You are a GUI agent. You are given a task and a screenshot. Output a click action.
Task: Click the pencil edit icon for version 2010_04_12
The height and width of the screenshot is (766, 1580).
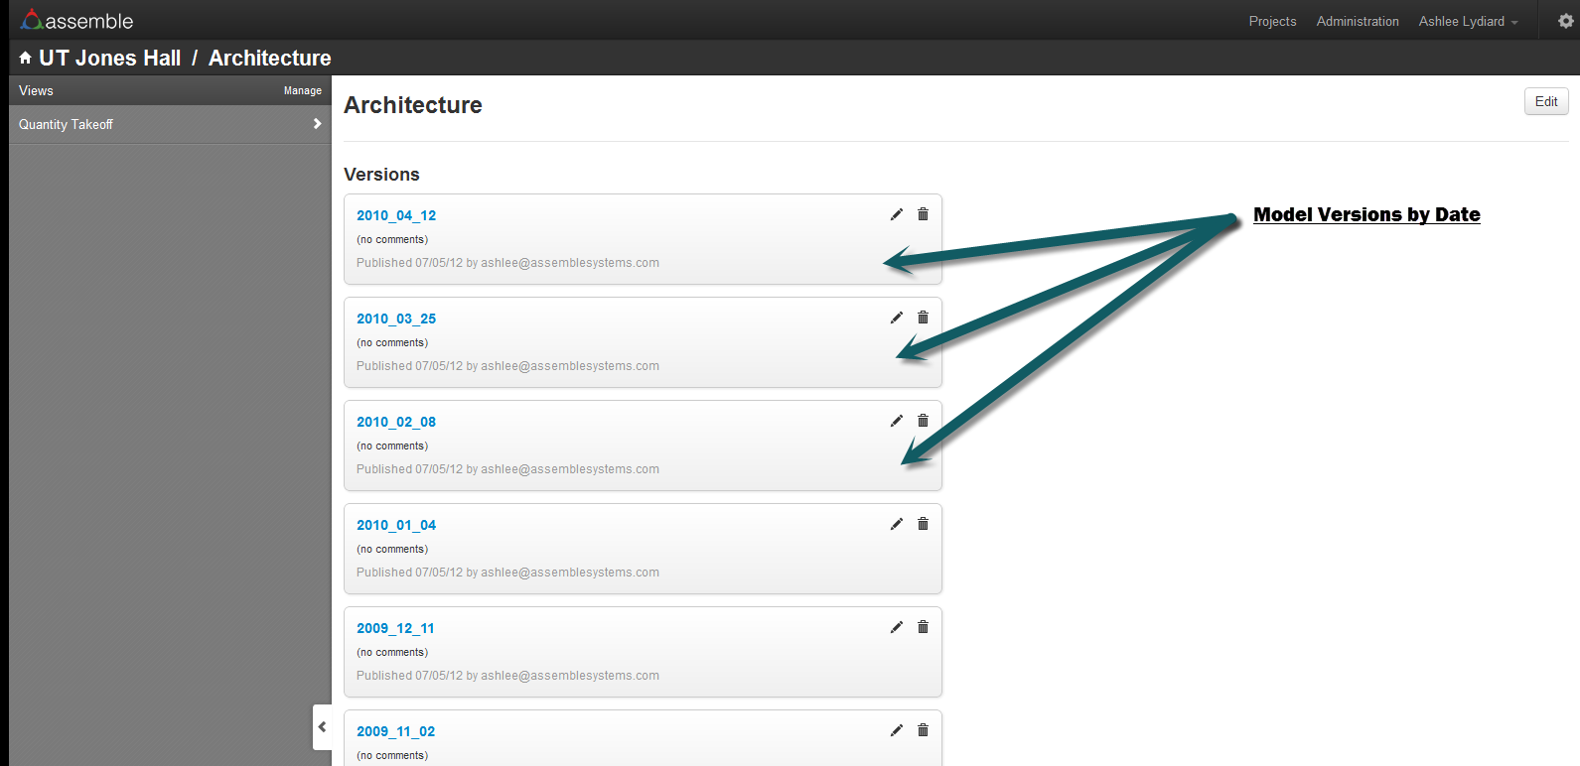point(897,214)
